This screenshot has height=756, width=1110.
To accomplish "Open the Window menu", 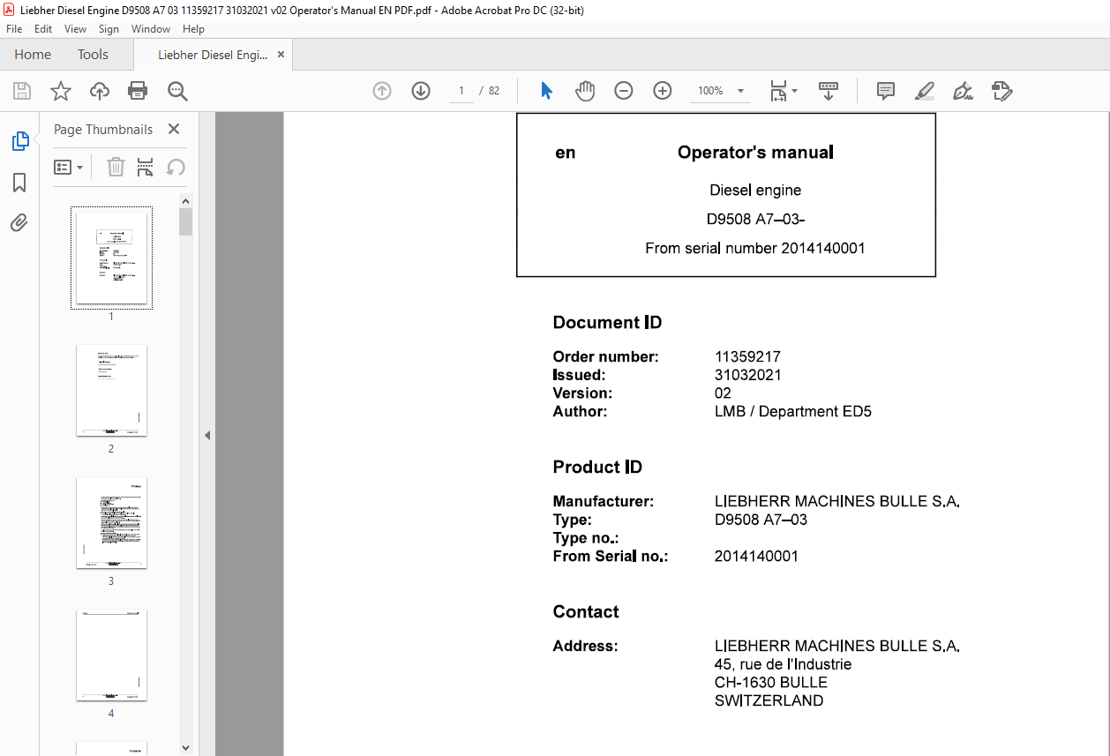I will click(x=151, y=29).
